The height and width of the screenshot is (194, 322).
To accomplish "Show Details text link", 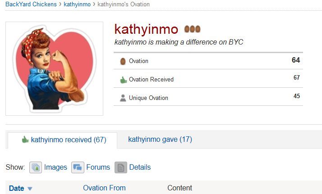I will tap(140, 167).
